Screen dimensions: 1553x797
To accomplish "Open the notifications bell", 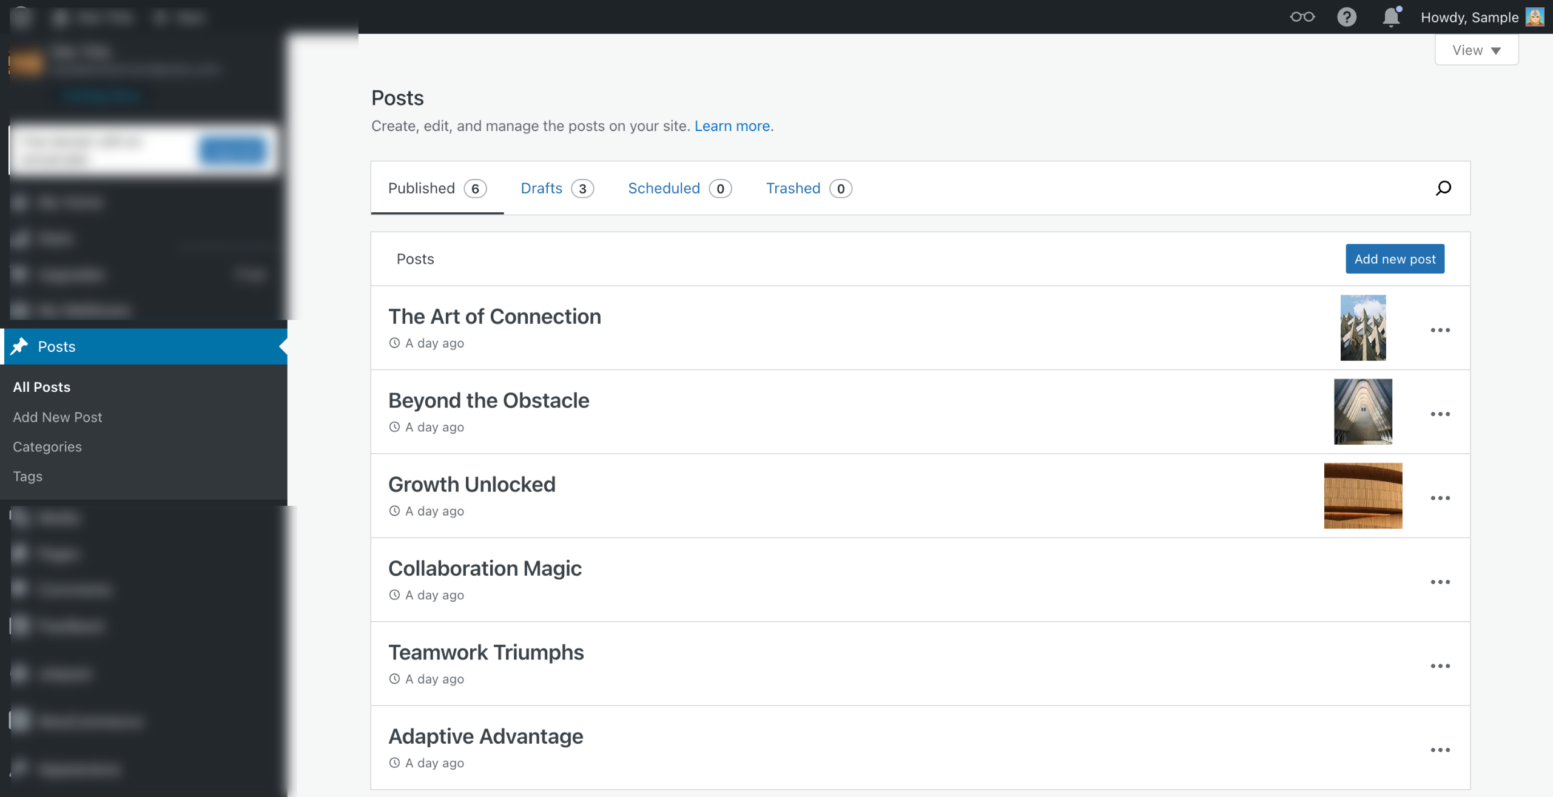I will tap(1390, 17).
